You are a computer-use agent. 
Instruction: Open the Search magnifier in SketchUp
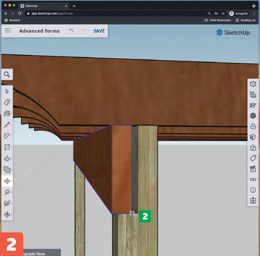tap(7, 74)
